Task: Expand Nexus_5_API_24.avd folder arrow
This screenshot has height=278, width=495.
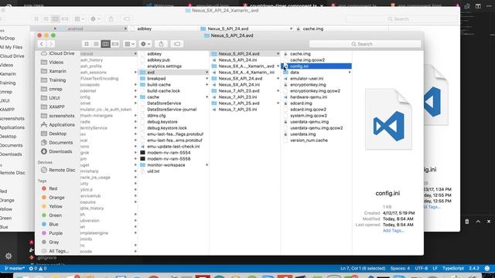Action: click(278, 54)
